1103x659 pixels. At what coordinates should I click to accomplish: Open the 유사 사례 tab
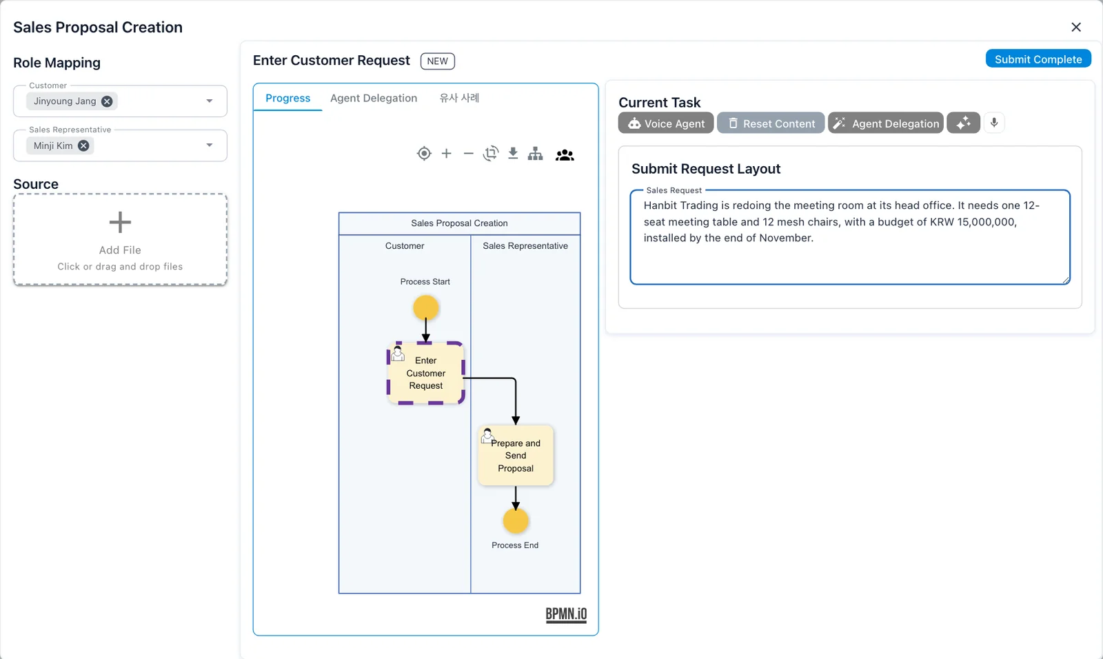(459, 98)
